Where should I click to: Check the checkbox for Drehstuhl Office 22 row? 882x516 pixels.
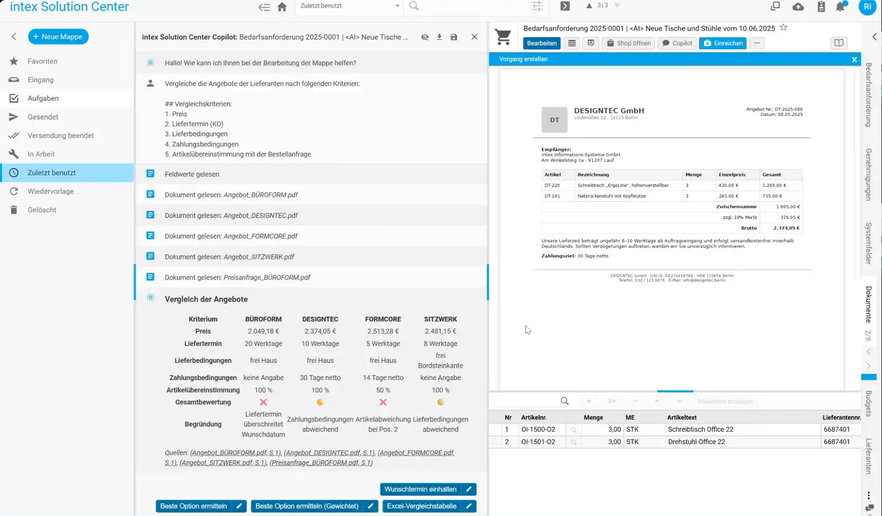pyautogui.click(x=497, y=442)
